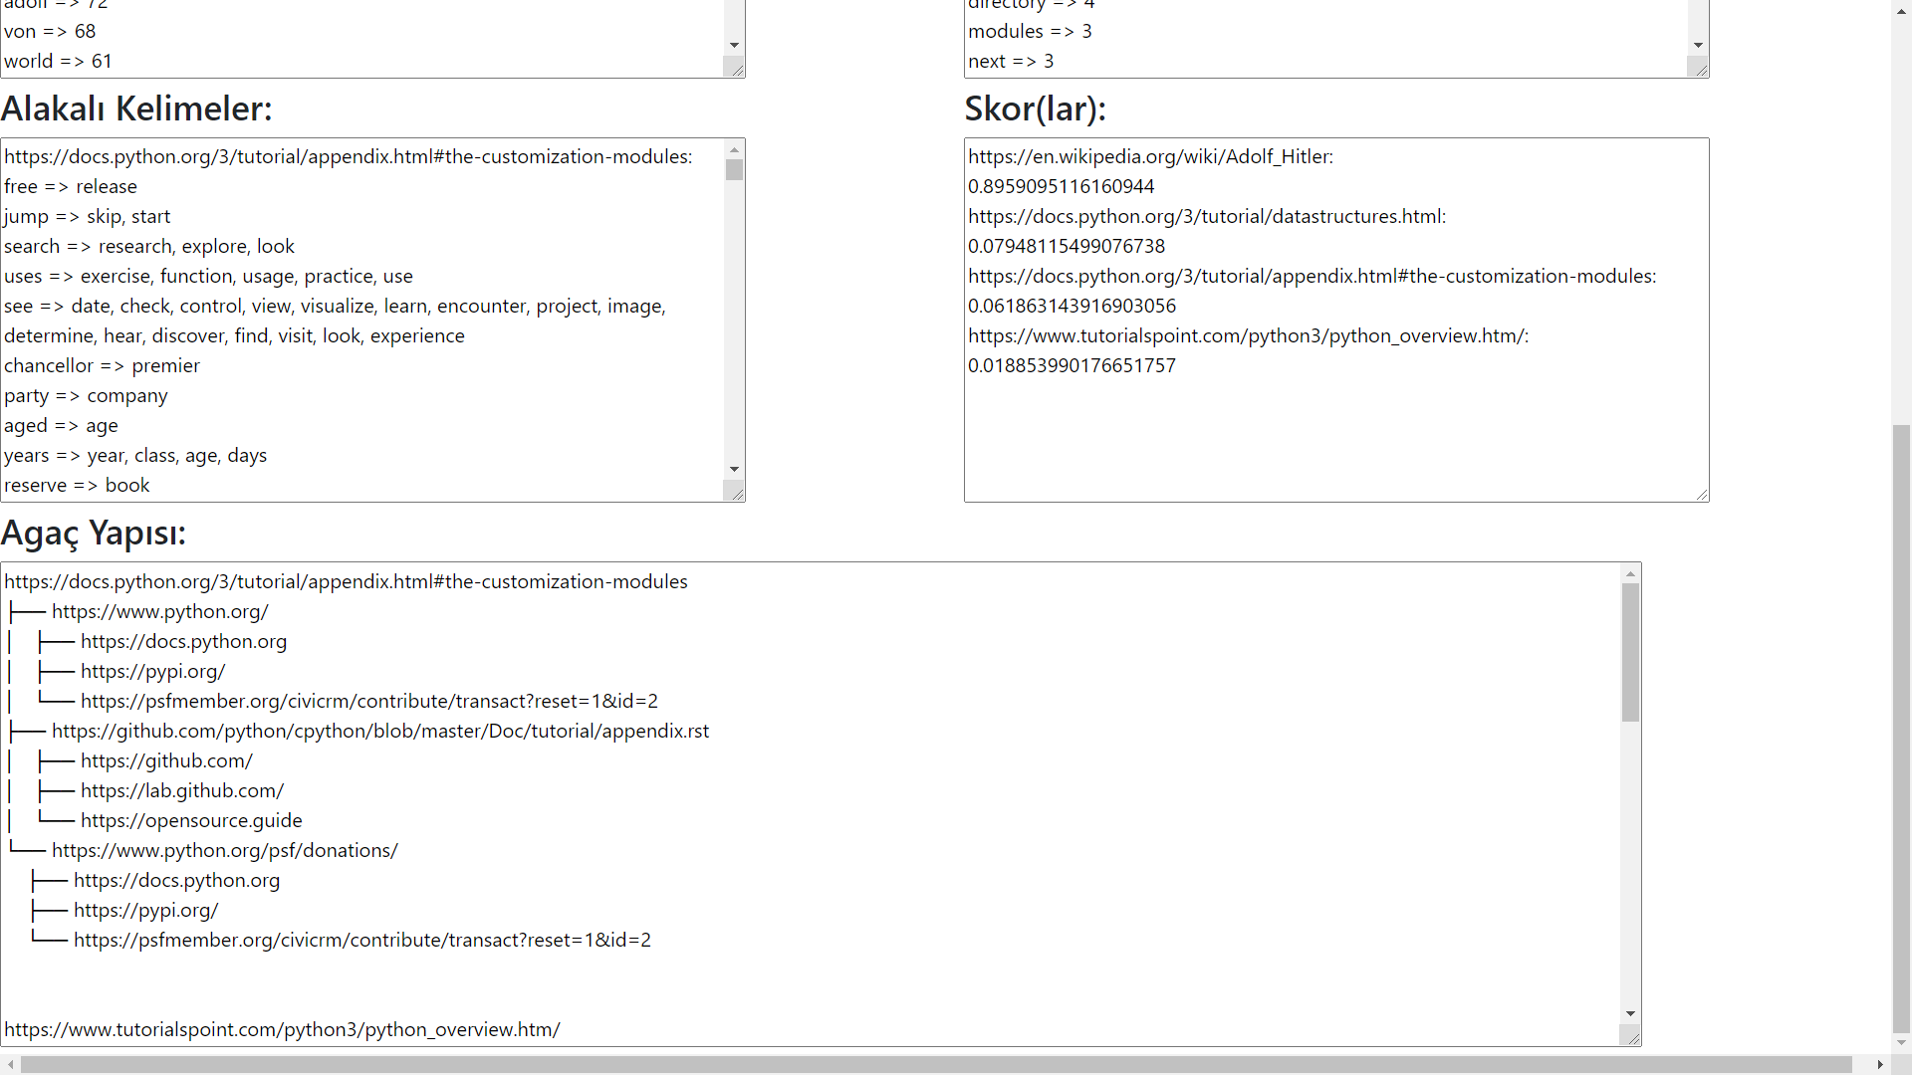Click the resize grip of the Alakalı Kelimeler box

coord(737,492)
